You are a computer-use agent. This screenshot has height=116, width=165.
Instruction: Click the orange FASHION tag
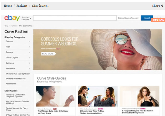pyautogui.click(x=159, y=20)
